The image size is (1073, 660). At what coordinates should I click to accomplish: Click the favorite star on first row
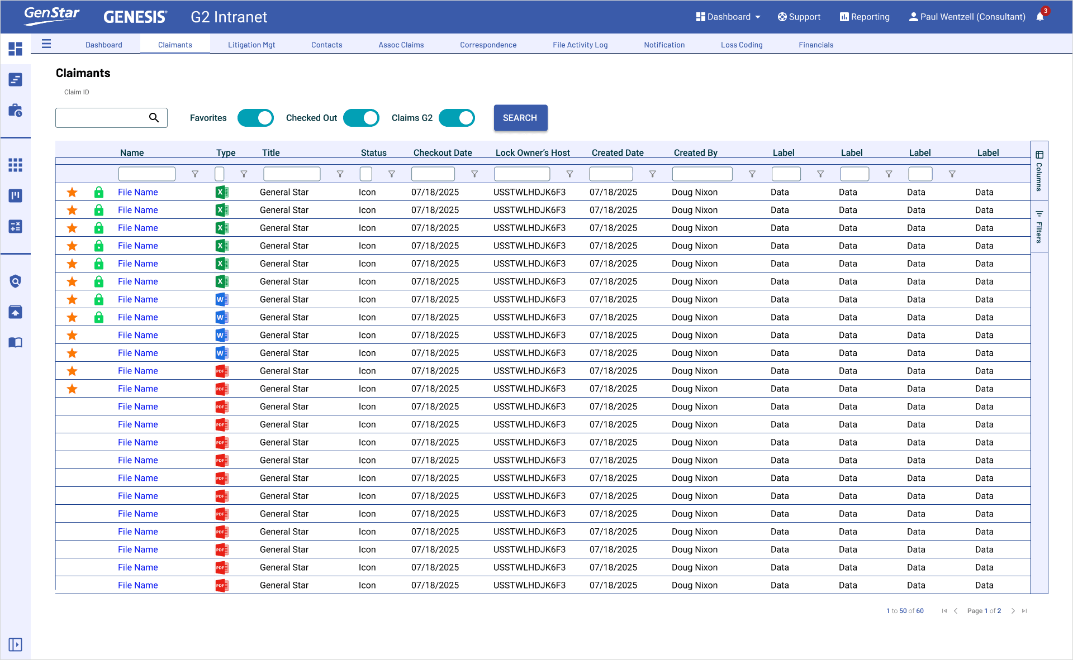point(72,193)
